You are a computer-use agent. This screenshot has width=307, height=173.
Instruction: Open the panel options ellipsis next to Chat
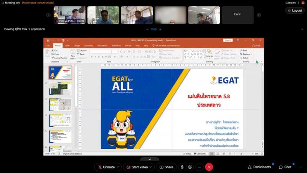click(x=300, y=167)
